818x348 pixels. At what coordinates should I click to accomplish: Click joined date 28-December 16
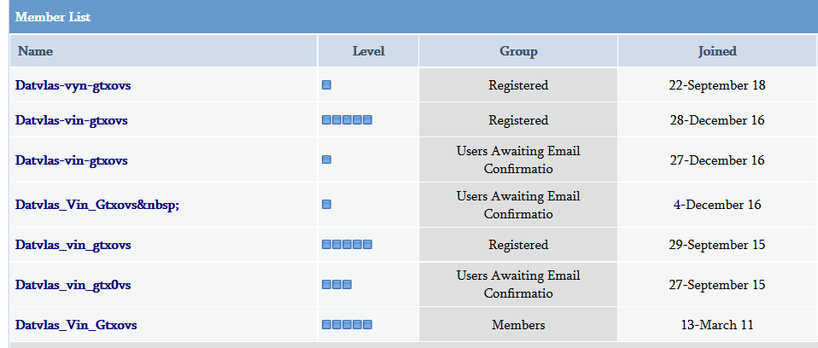717,120
